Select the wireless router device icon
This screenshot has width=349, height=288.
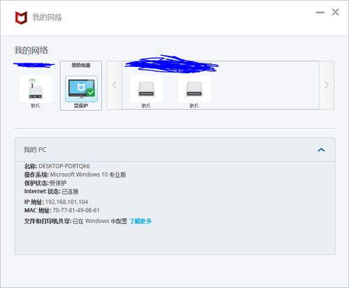pos(36,89)
